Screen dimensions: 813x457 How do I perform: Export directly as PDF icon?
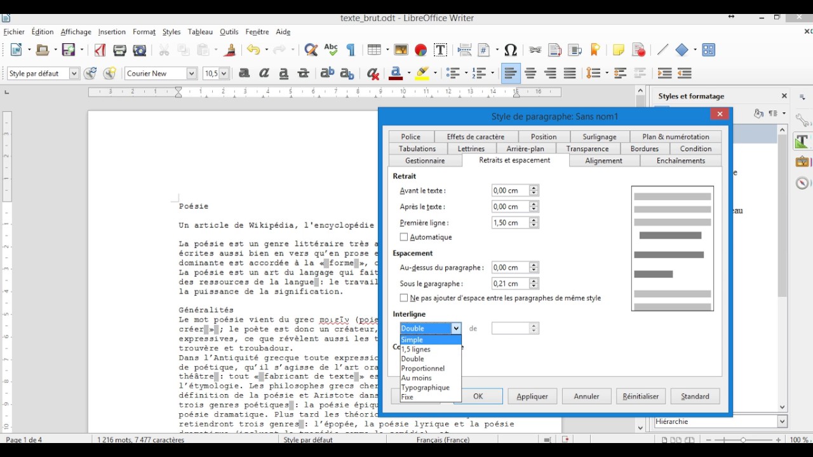pos(100,50)
